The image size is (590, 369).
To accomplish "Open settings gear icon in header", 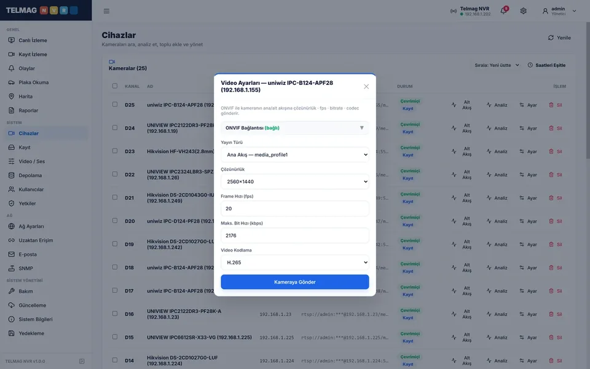I will 524,11.
